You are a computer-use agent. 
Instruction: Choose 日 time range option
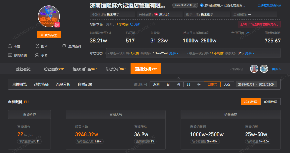point(168,84)
